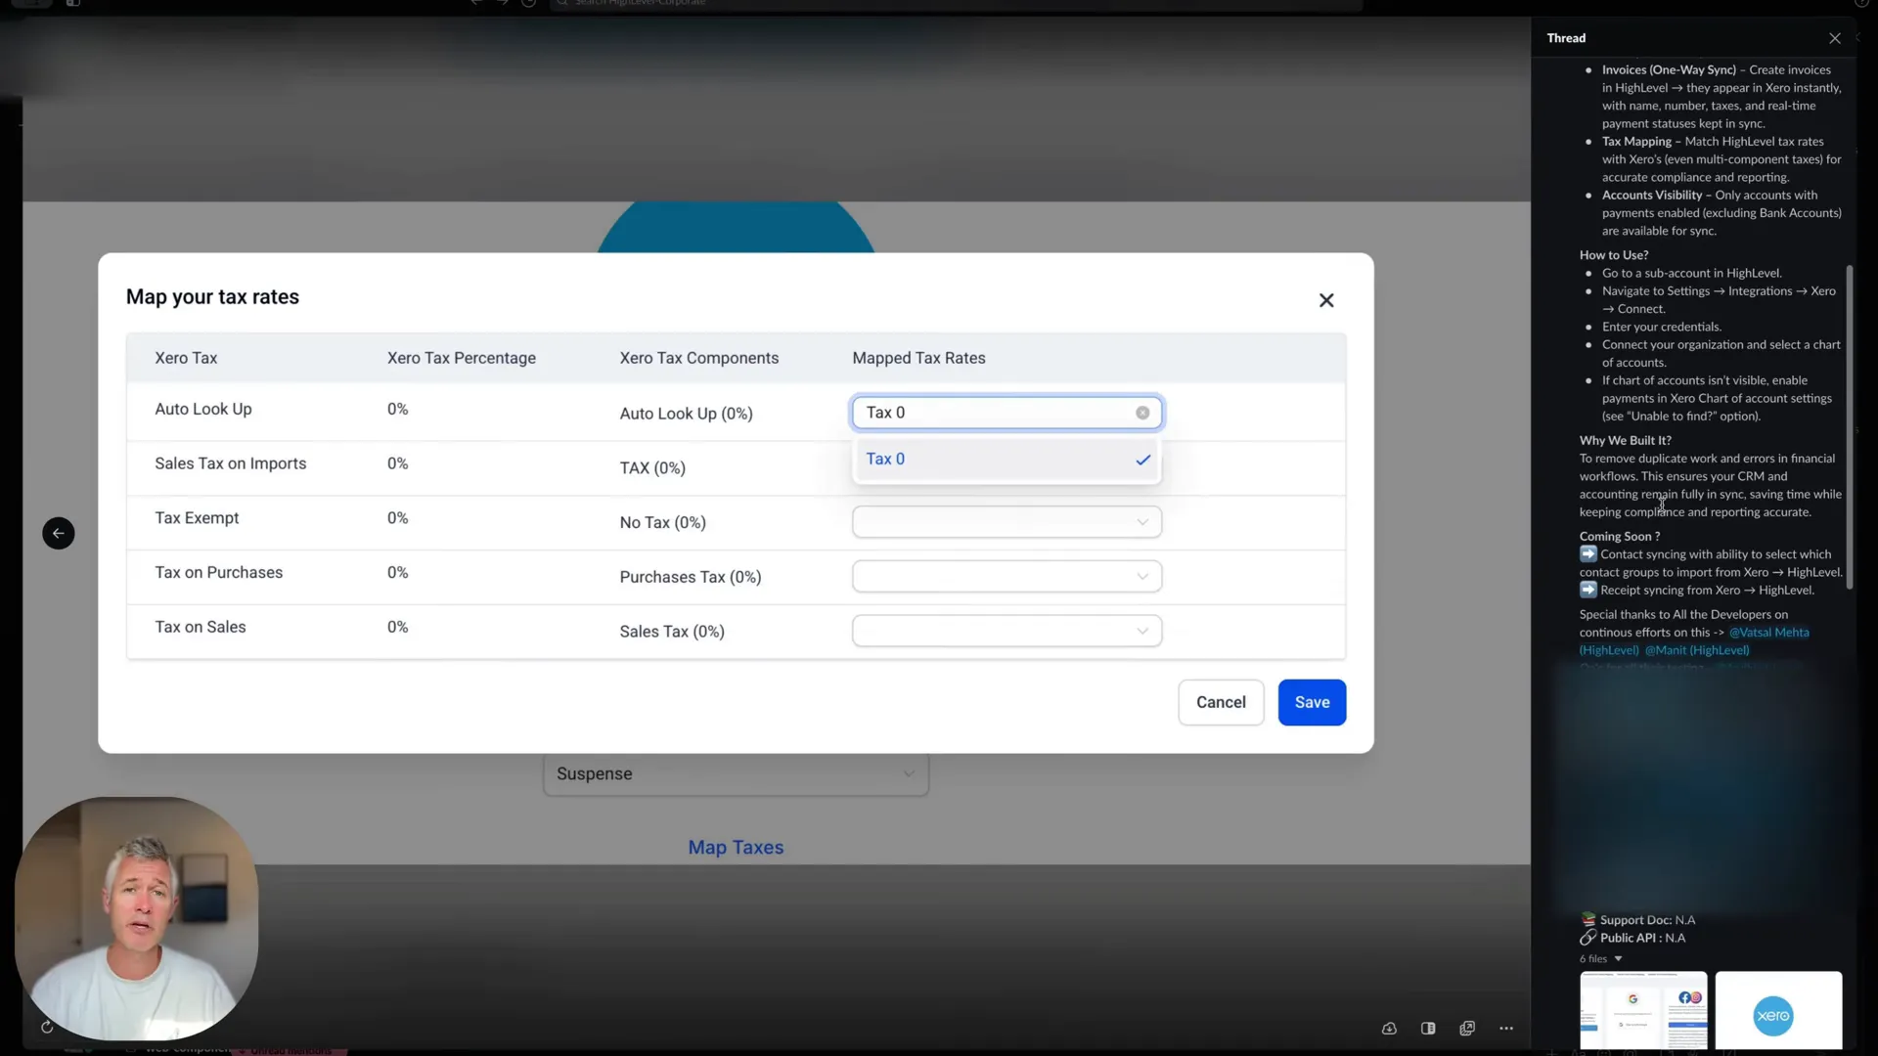This screenshot has height=1056, width=1878.
Task: Click Cancel in the tax mapping dialog
Action: 1221,702
